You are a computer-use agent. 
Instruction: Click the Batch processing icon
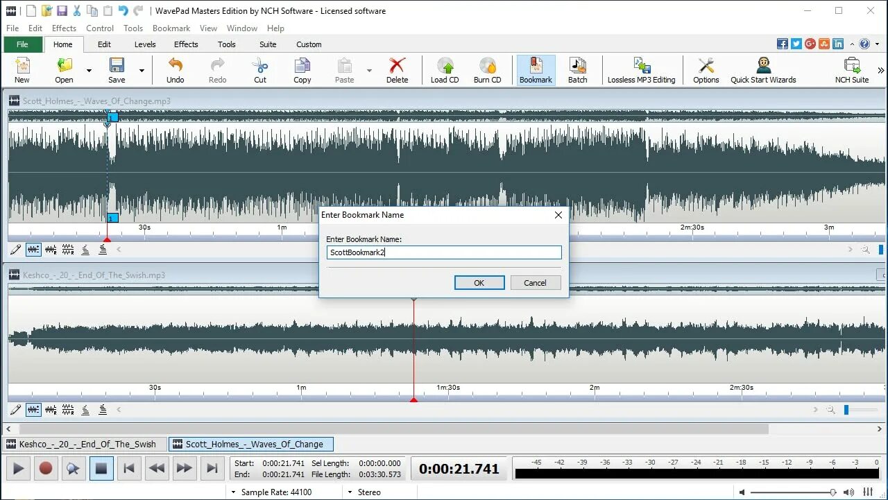pos(578,69)
